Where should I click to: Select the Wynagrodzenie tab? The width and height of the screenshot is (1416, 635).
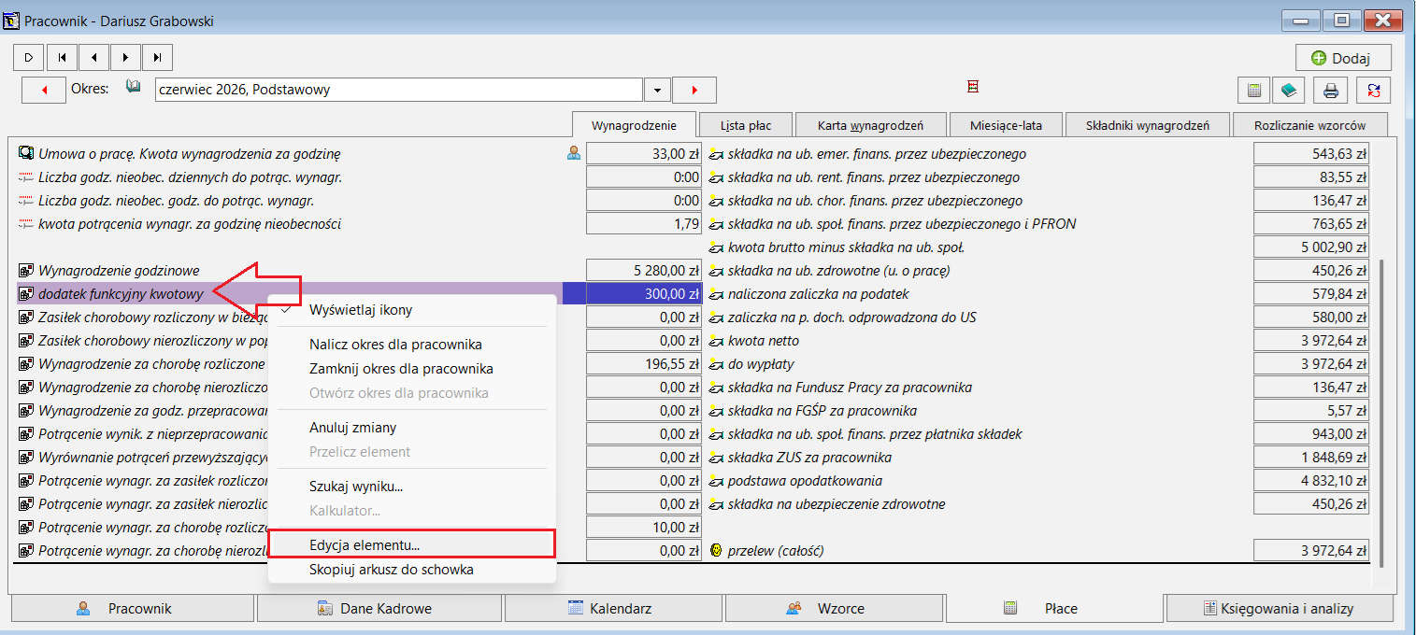pyautogui.click(x=635, y=124)
